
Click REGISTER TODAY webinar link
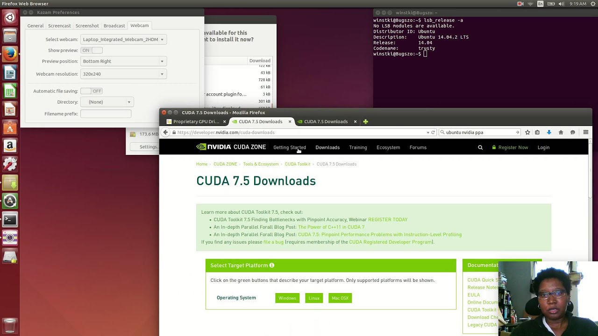[388, 220]
